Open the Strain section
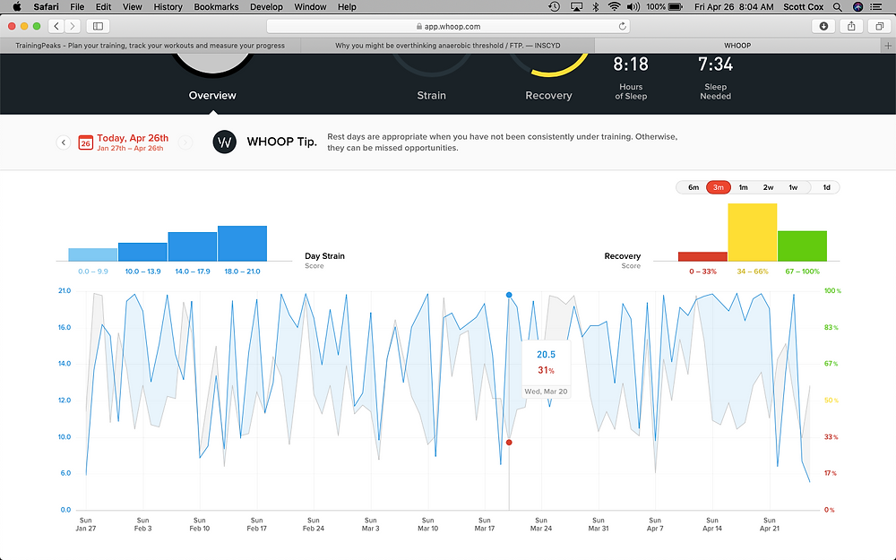The height and width of the screenshot is (560, 896). click(432, 96)
